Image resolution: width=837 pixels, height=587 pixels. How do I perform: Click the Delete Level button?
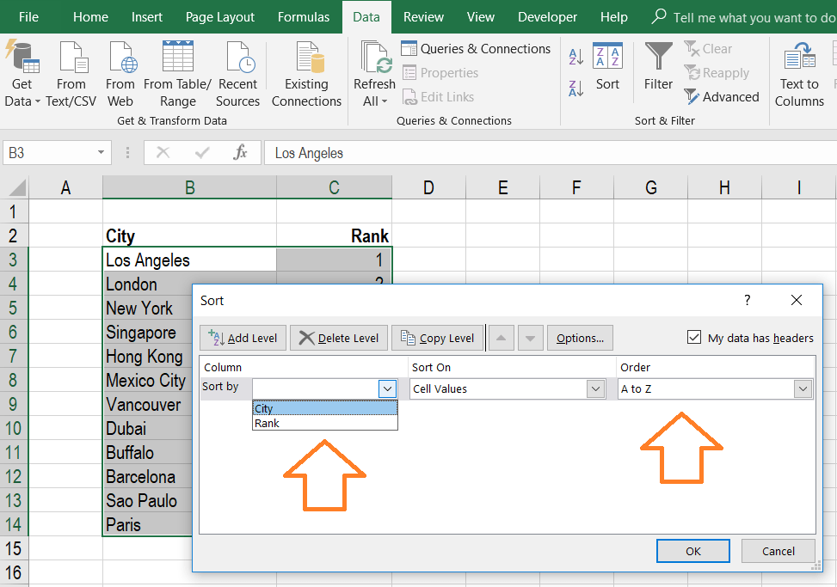tap(339, 338)
